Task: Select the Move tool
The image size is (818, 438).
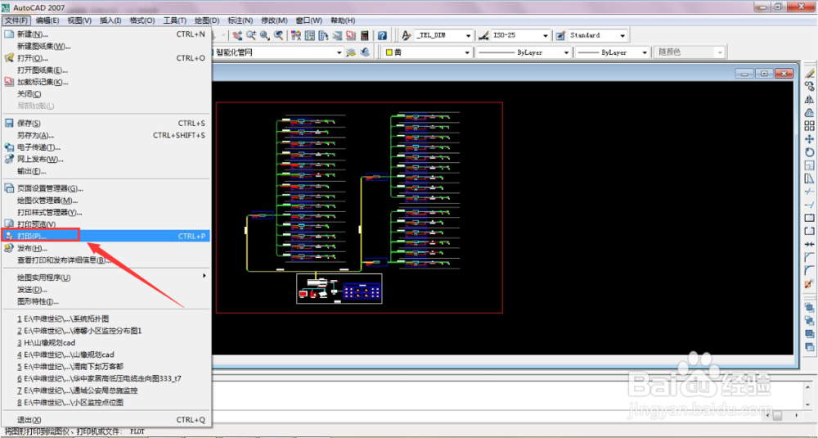Action: click(x=809, y=139)
